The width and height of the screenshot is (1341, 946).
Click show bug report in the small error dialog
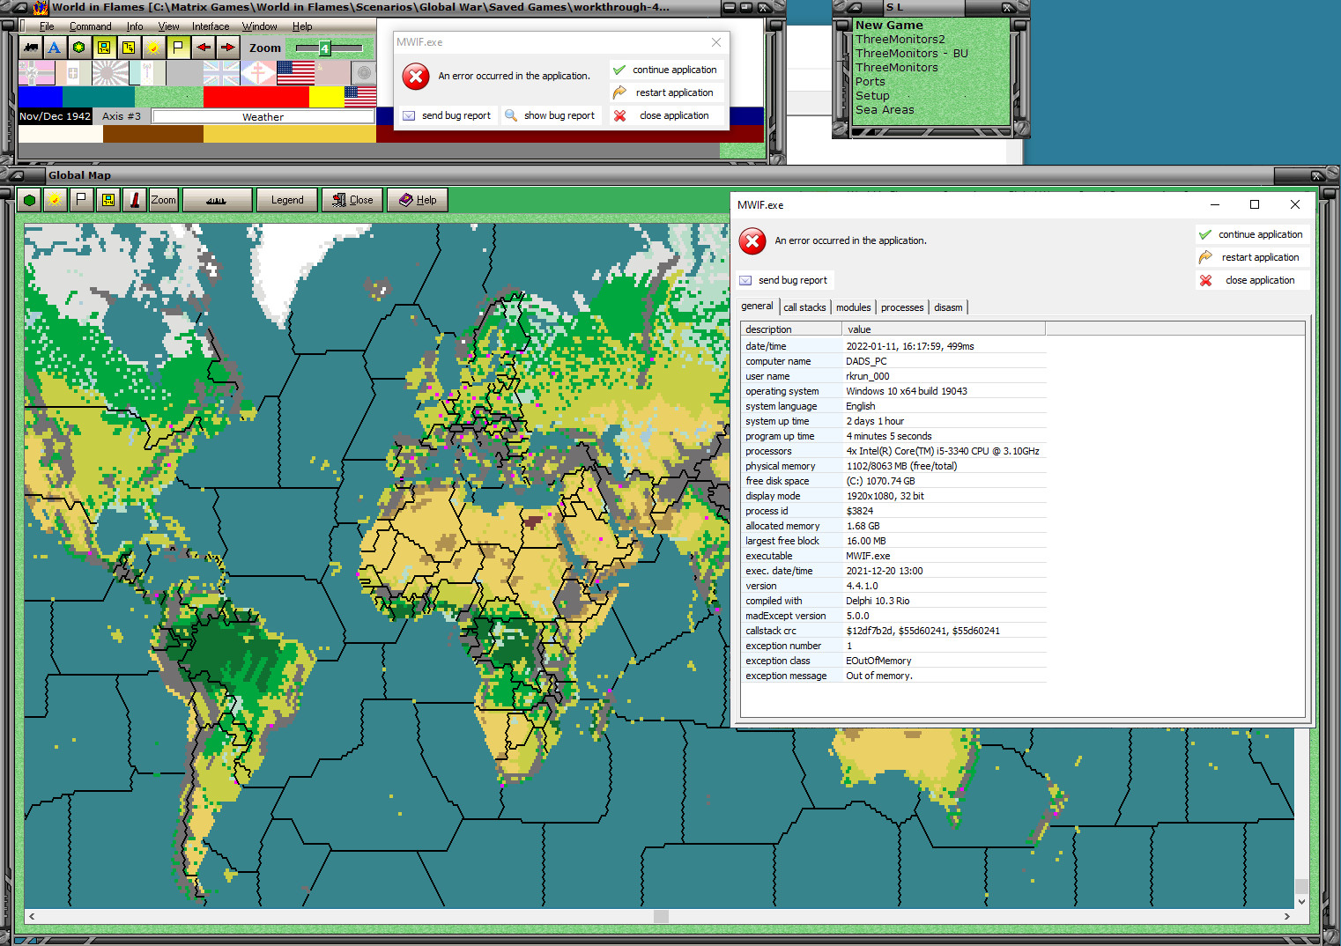[x=551, y=115]
